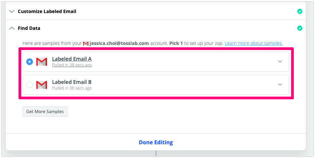Click the Gmail icon beside Labeled Email B
315x158 pixels.
[x=42, y=85]
